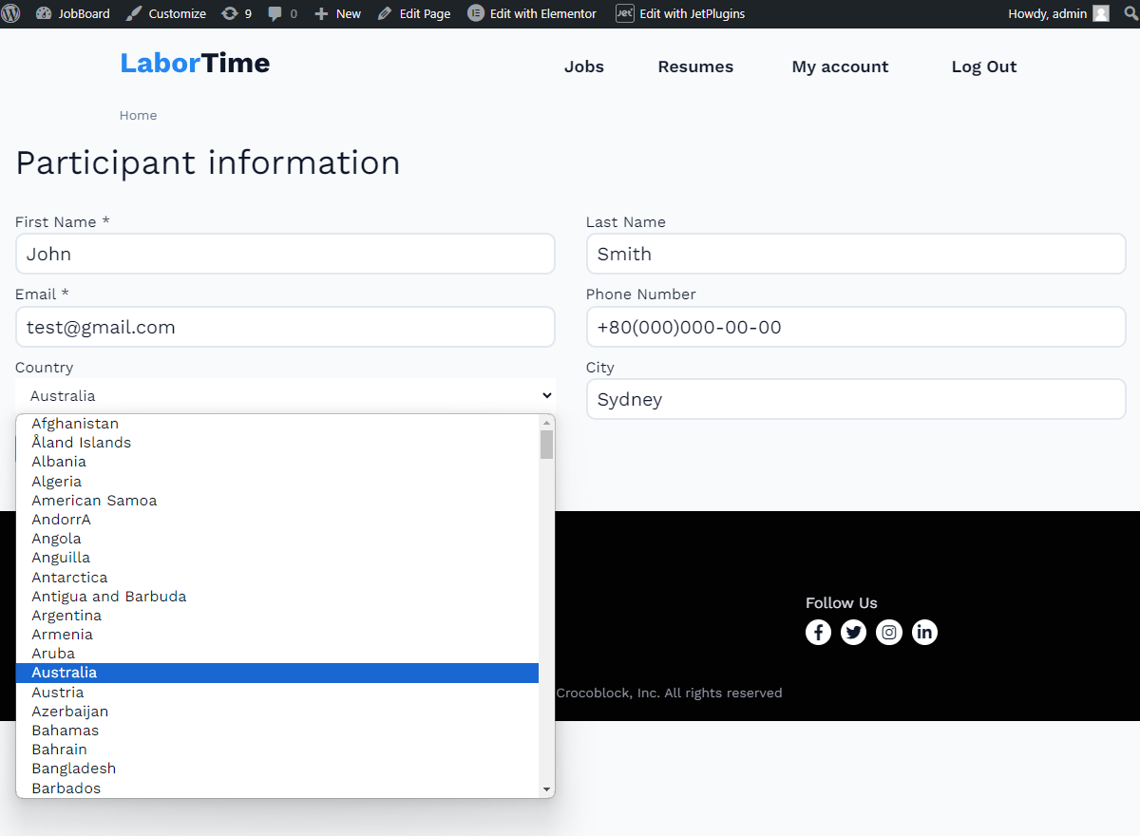Open the Instagram social icon
Screen dimensions: 1140x836
coord(889,632)
